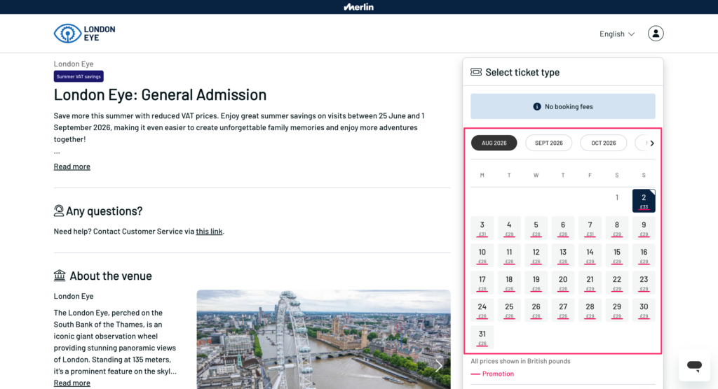Select August 11 date
Viewport: 718px width, 389px height.
(509, 255)
